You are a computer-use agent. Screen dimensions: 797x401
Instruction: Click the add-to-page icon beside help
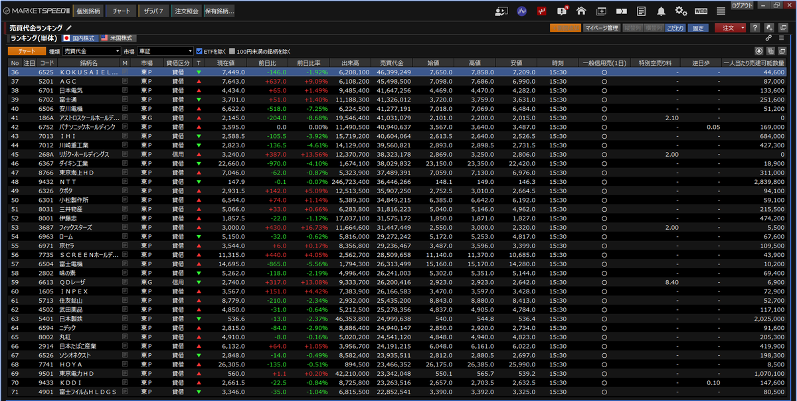768,28
